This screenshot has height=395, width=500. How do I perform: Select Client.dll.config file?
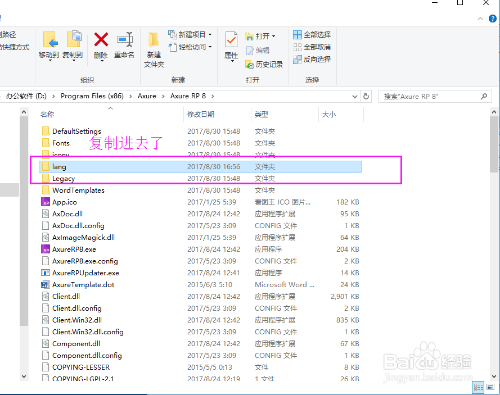coord(77,308)
